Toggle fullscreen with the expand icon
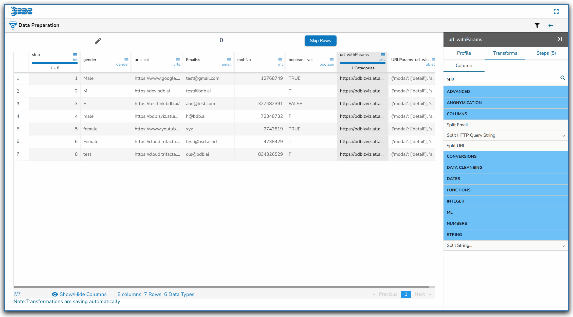The image size is (573, 317). tap(556, 12)
